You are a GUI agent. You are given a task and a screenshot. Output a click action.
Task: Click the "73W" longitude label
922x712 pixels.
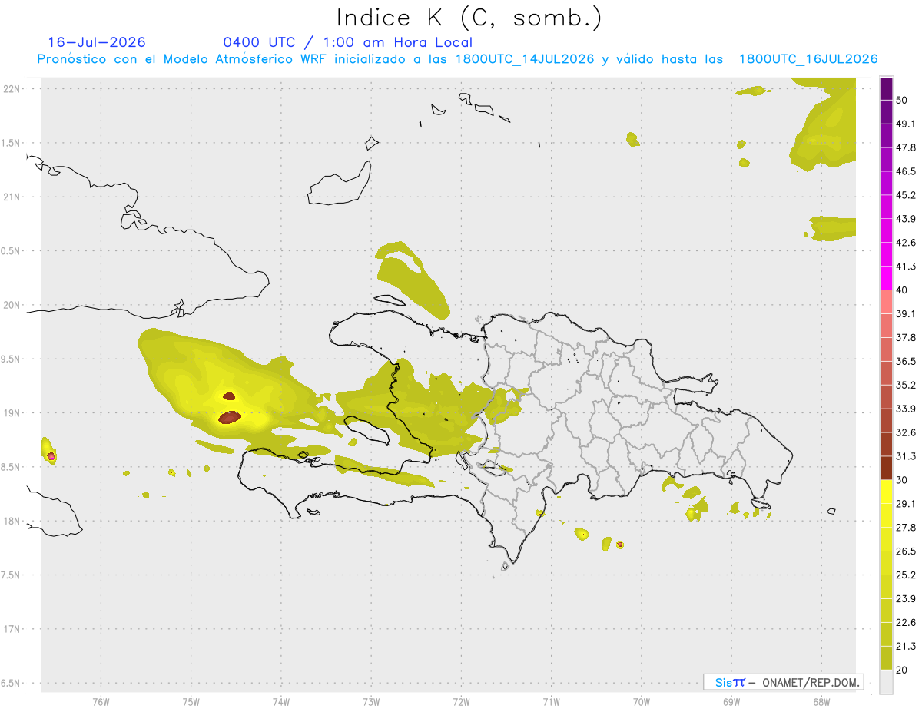click(371, 701)
